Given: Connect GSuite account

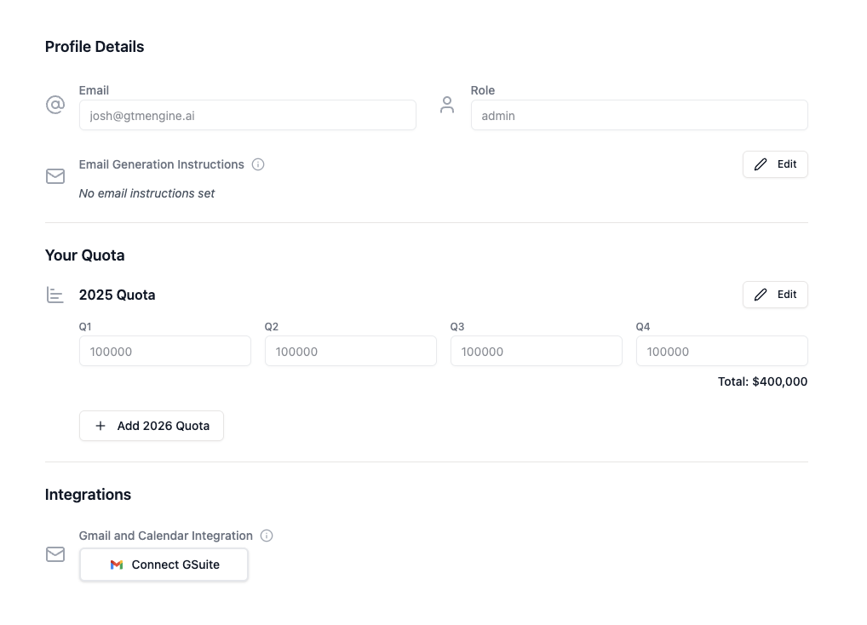Looking at the screenshot, I should pos(164,565).
